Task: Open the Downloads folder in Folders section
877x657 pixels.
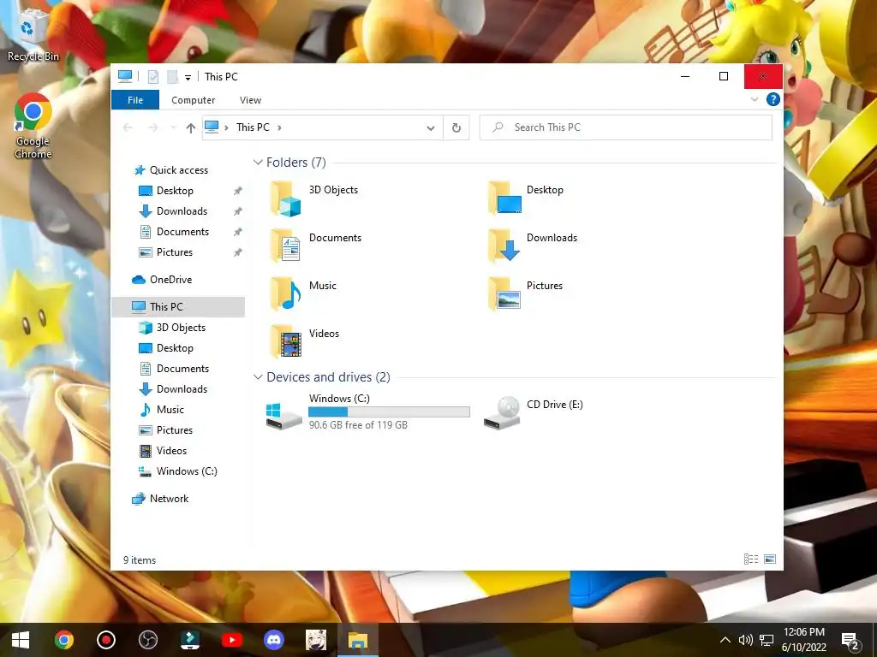Action: 532,246
